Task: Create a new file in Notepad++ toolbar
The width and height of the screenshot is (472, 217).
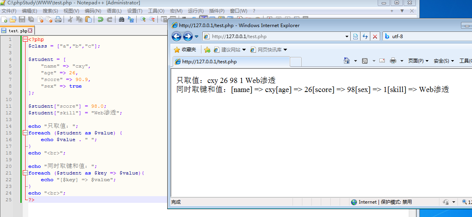Action: coord(4,19)
